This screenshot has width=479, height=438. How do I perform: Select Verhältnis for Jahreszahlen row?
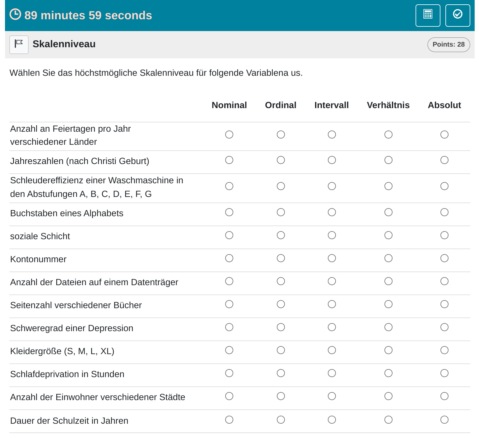click(388, 160)
